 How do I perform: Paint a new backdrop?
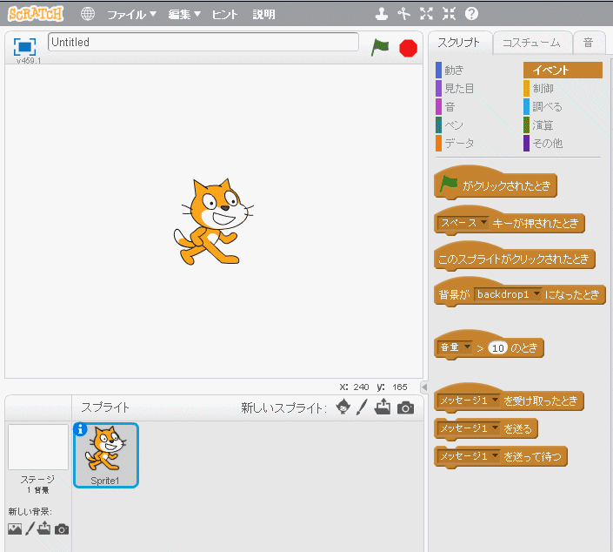pyautogui.click(x=30, y=528)
